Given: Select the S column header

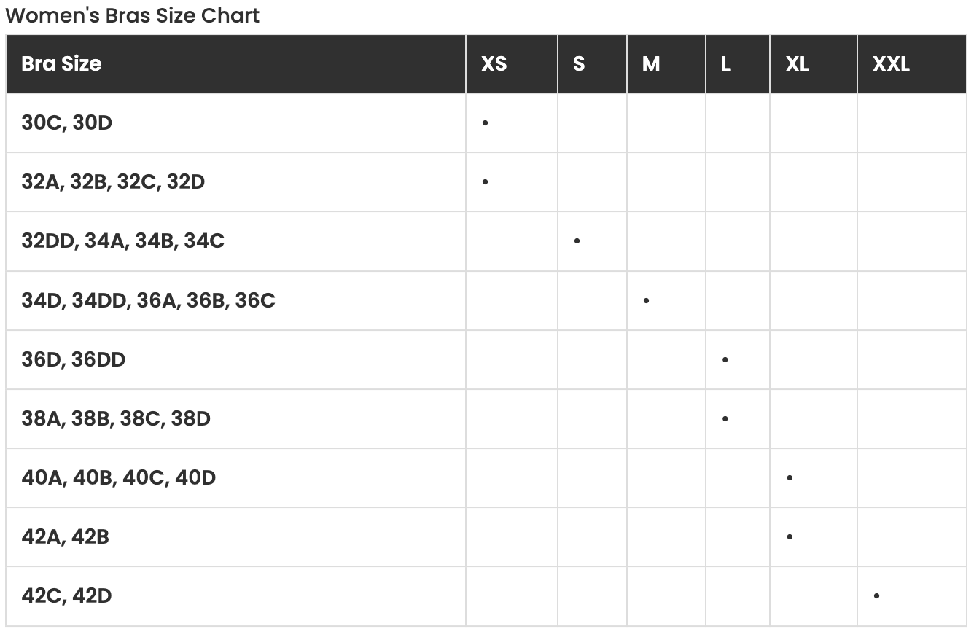Looking at the screenshot, I should click(579, 64).
